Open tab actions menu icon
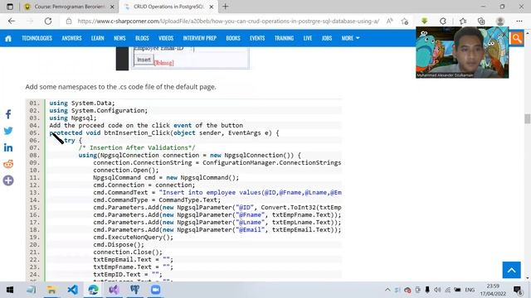Viewport: 531px width, 298px height. (10, 7)
